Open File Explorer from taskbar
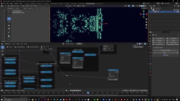Screen dimensions: 180x101 pos(33,100)
